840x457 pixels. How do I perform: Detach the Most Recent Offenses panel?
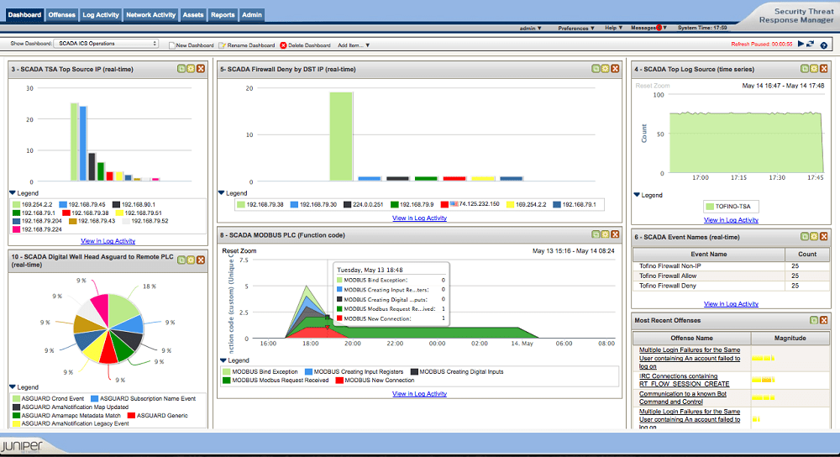pyautogui.click(x=814, y=320)
